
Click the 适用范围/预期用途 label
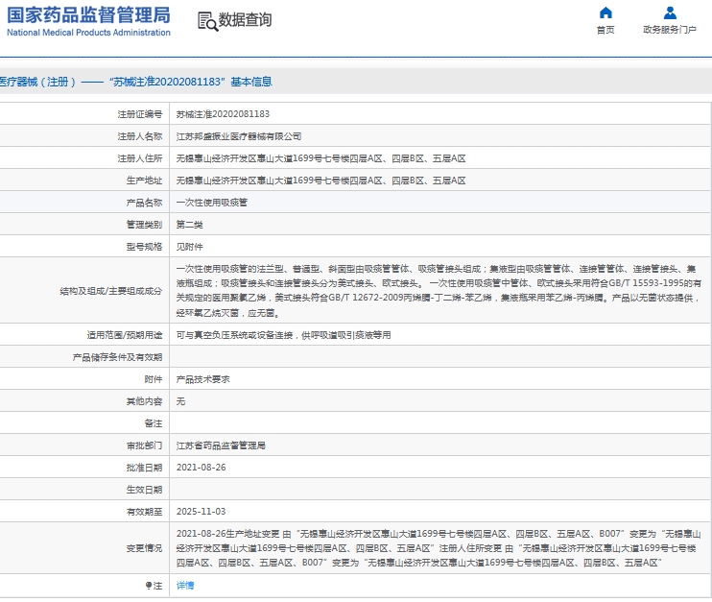(125, 335)
